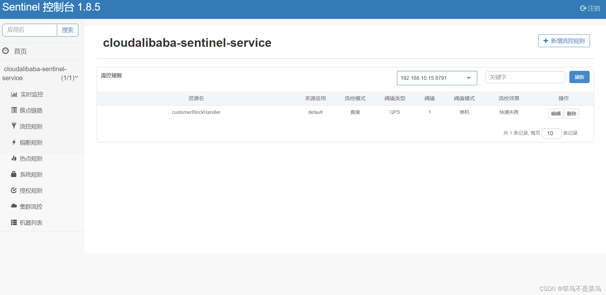This screenshot has height=295, width=606.
Task: Click the logout icon next to 注销
Action: click(583, 8)
